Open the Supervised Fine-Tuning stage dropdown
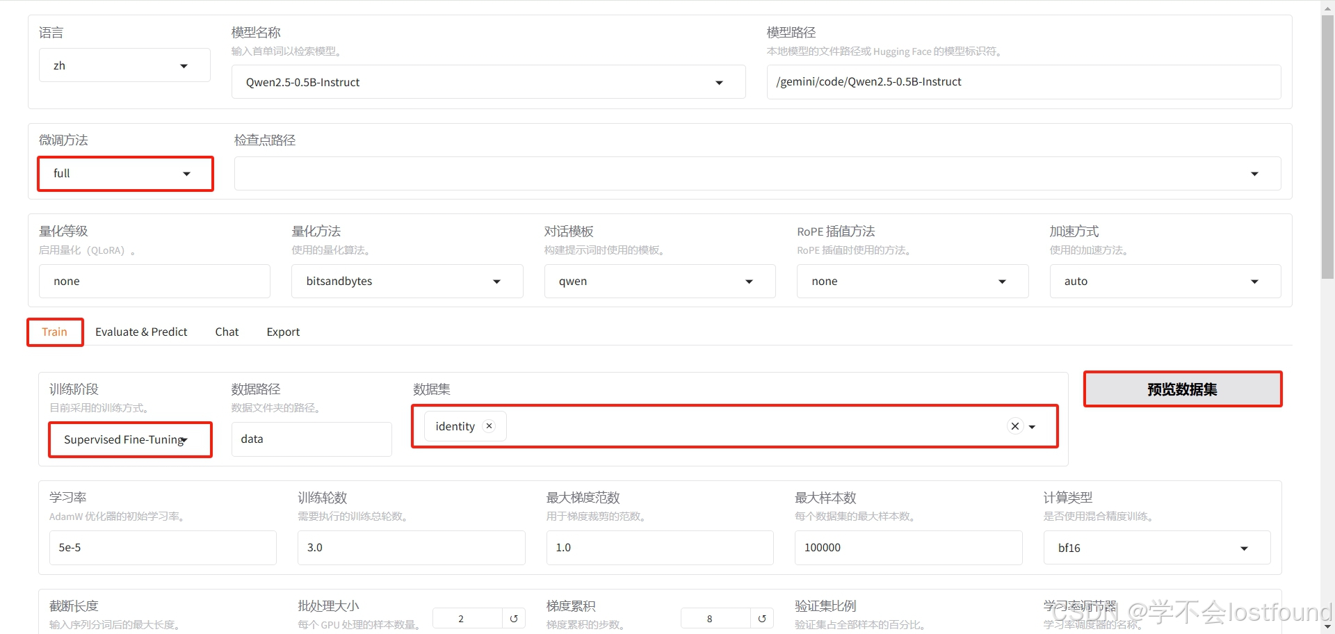This screenshot has height=634, width=1335. click(130, 439)
